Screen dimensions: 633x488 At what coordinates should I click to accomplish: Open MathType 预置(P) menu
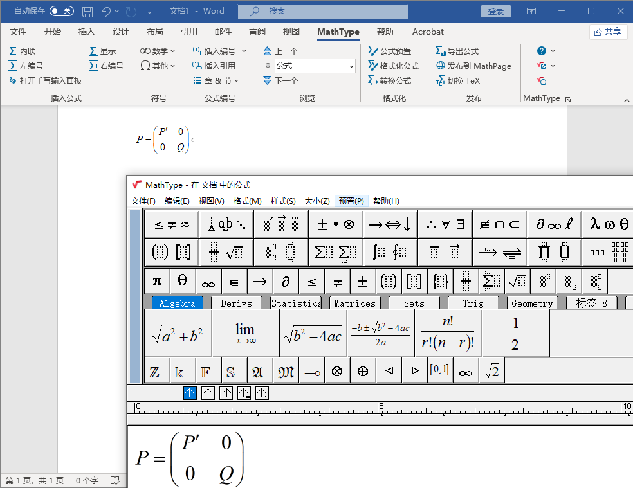click(351, 201)
